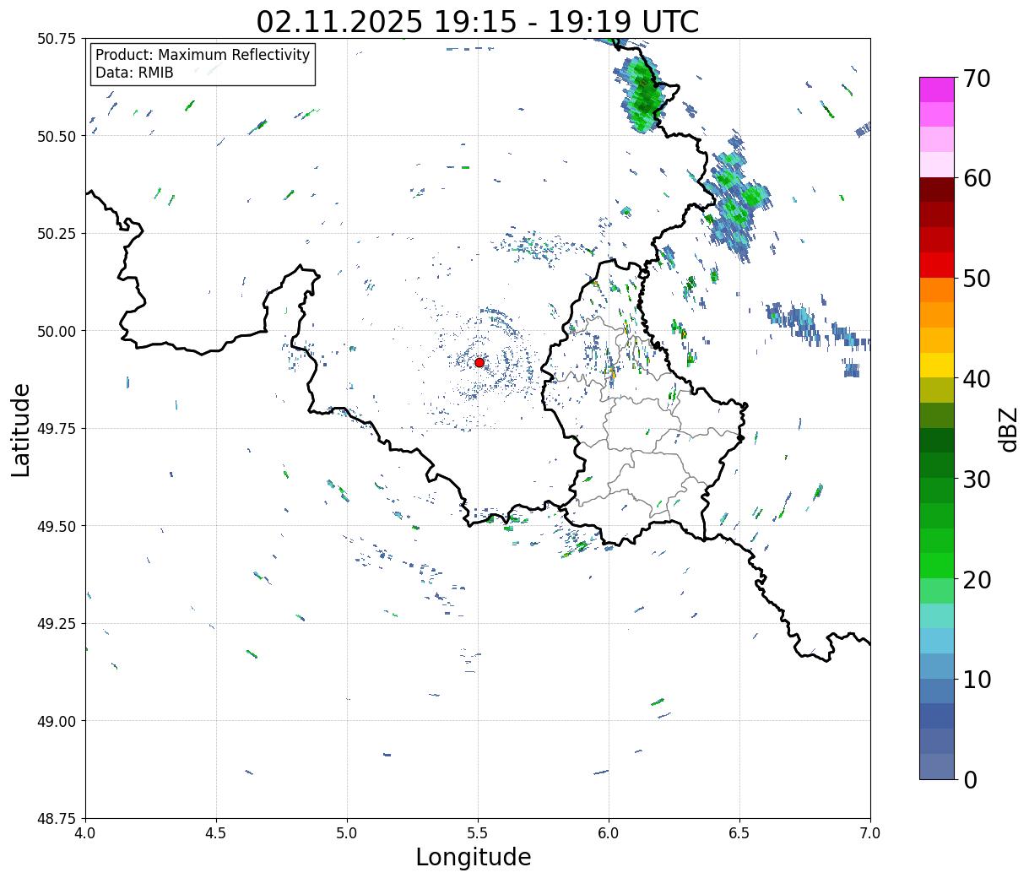Image resolution: width=1029 pixels, height=878 pixels.
Task: Click the 50 dBZ colorbar tick label
Action: (977, 279)
